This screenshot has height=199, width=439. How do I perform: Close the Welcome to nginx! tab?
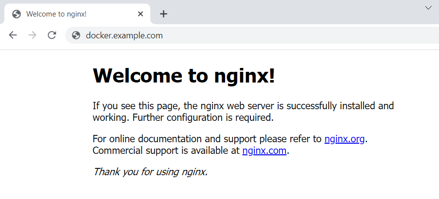point(140,14)
